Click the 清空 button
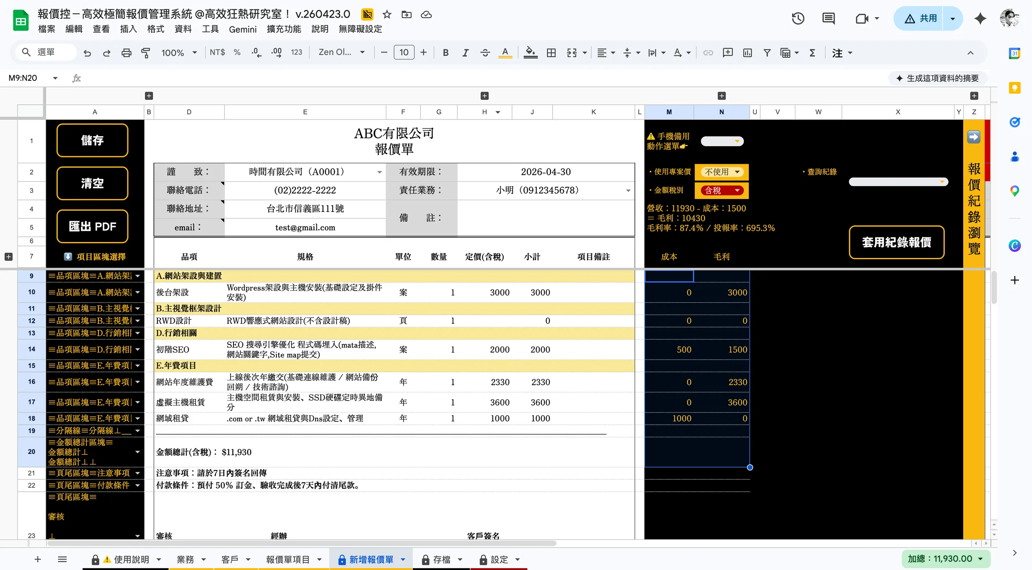The width and height of the screenshot is (1032, 570). tap(92, 183)
